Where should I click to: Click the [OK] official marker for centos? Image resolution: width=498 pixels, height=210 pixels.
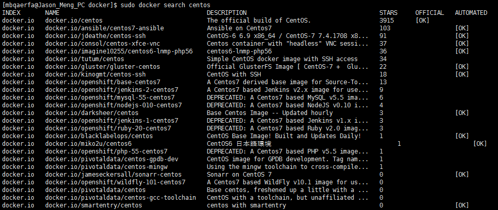(423, 21)
